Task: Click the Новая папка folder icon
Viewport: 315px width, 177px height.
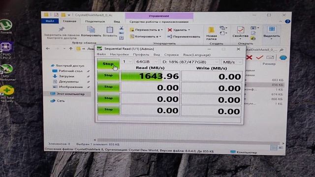Action: pos(211,30)
